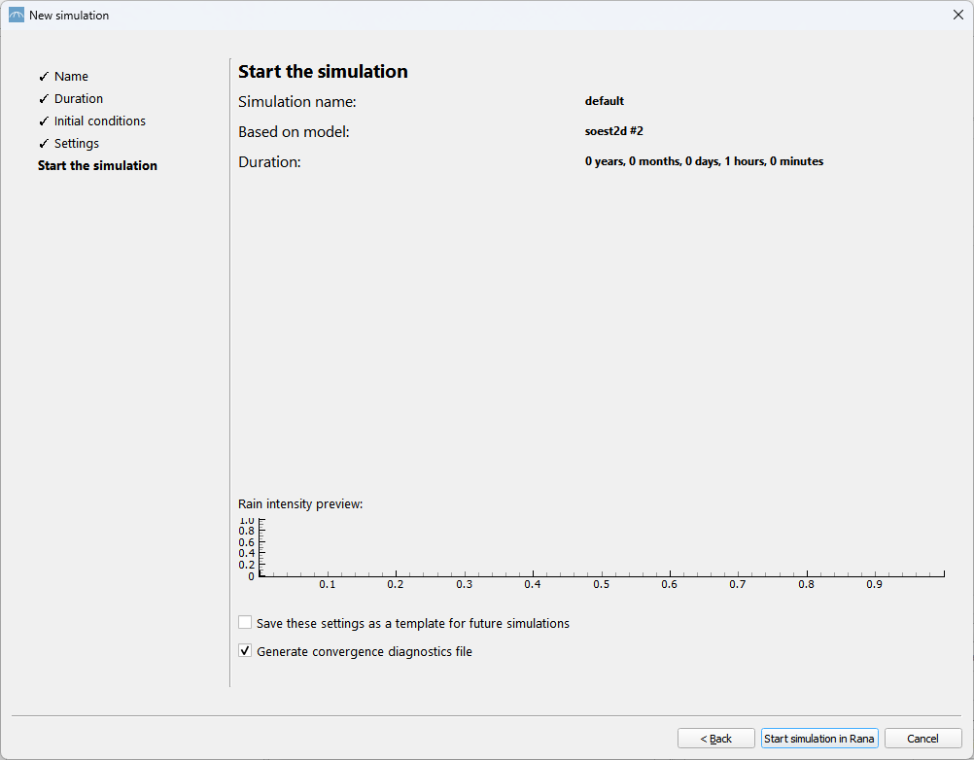Click the model value "soest2d #2"
Screen dimensions: 974x760
(613, 131)
